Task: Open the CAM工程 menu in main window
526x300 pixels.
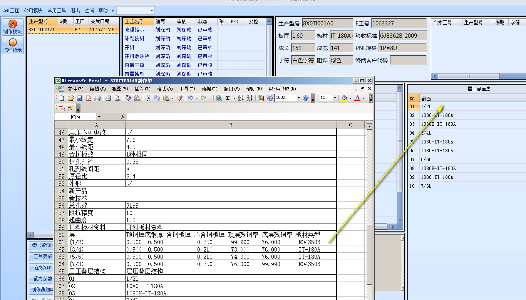Action: [10, 10]
